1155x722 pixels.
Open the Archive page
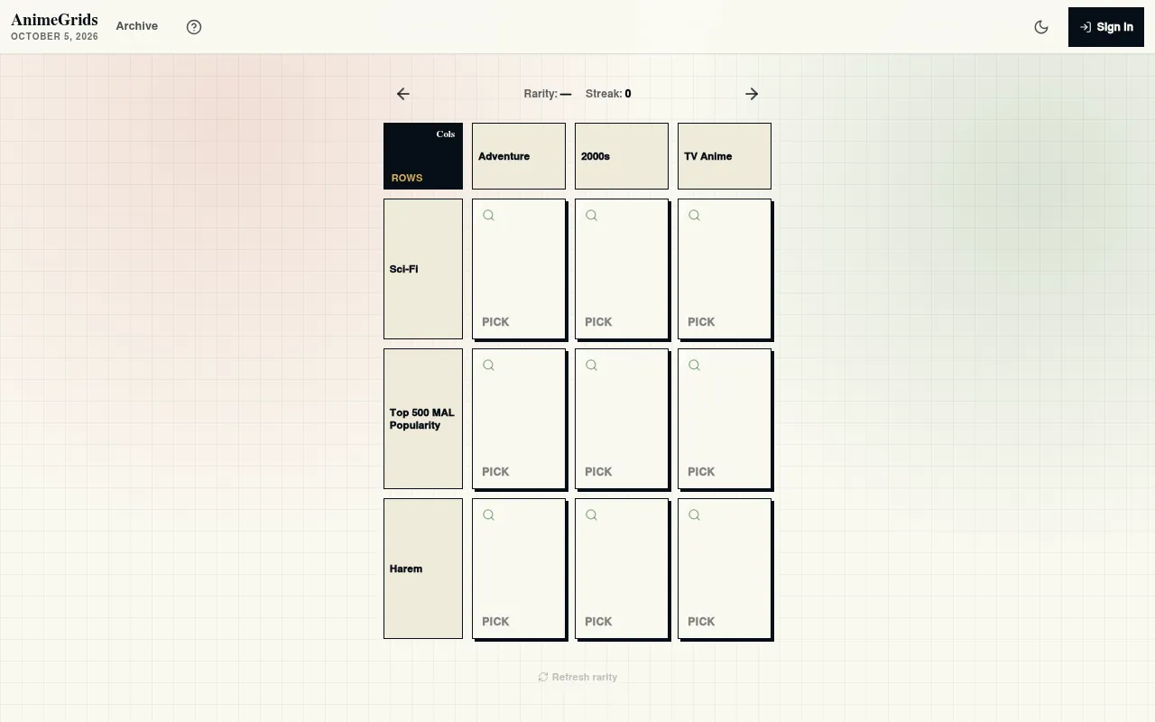(x=137, y=26)
